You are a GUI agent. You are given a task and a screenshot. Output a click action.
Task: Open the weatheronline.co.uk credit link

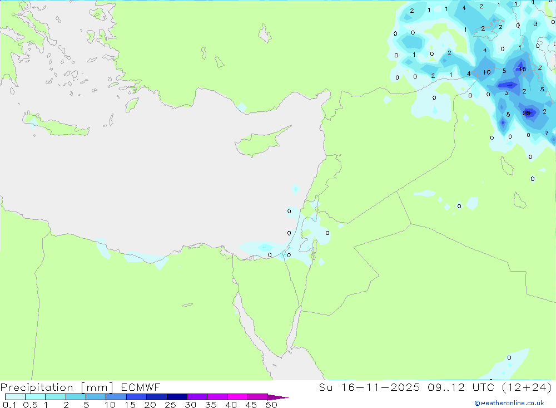(x=509, y=403)
